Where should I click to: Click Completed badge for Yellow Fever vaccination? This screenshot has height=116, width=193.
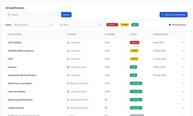click(136, 83)
